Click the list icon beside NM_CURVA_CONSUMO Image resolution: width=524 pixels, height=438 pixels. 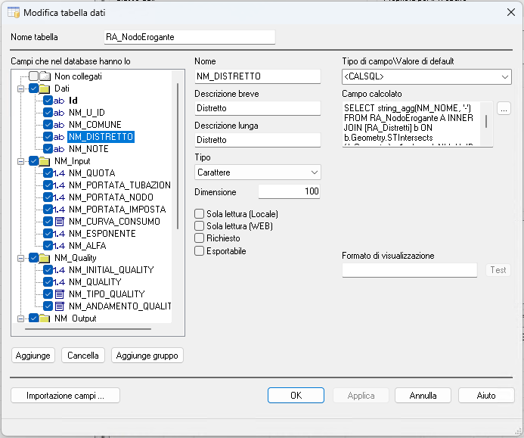point(60,222)
